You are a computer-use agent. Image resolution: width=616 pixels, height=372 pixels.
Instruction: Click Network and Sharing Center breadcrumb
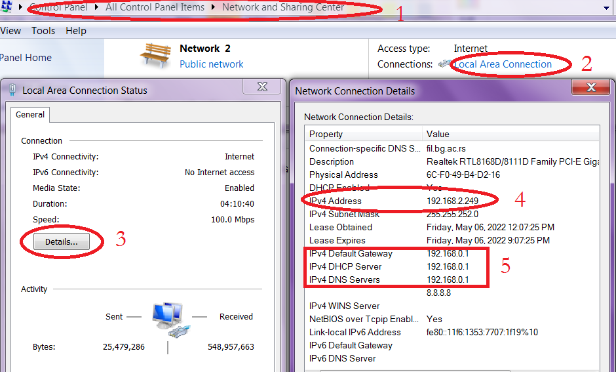click(283, 7)
